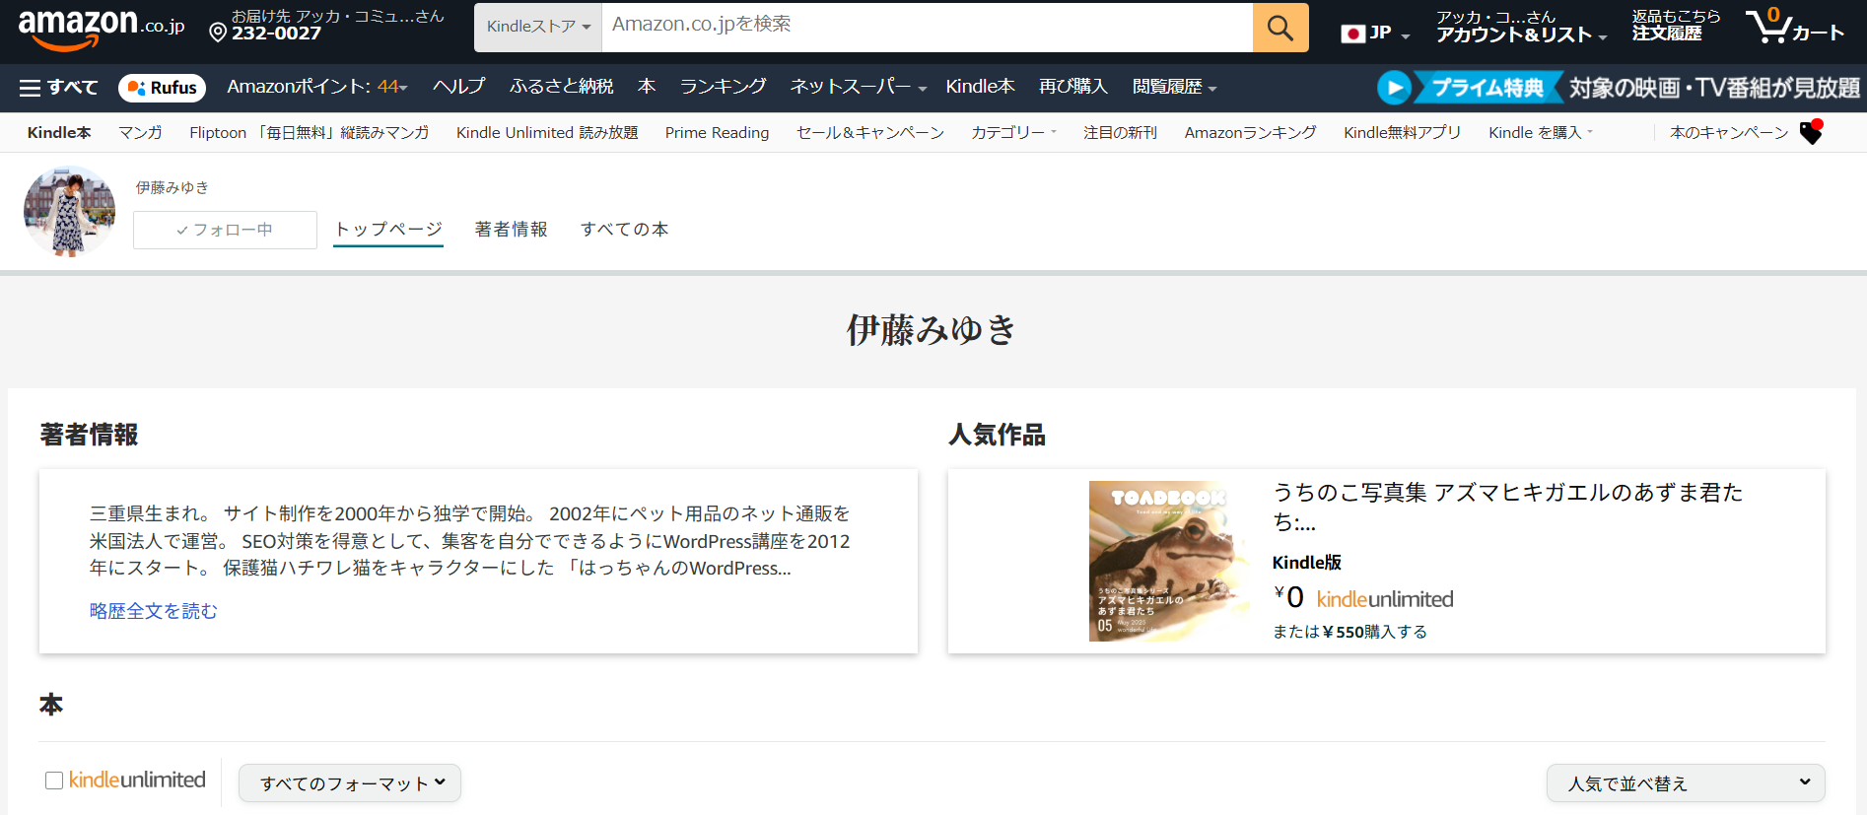Image resolution: width=1867 pixels, height=815 pixels.
Task: Click the ¥0 kindleunlimited price
Action: coord(1363,598)
